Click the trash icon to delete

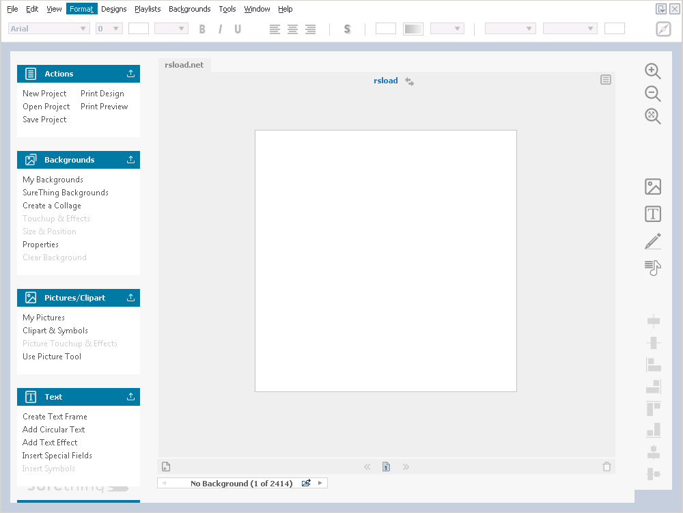607,466
